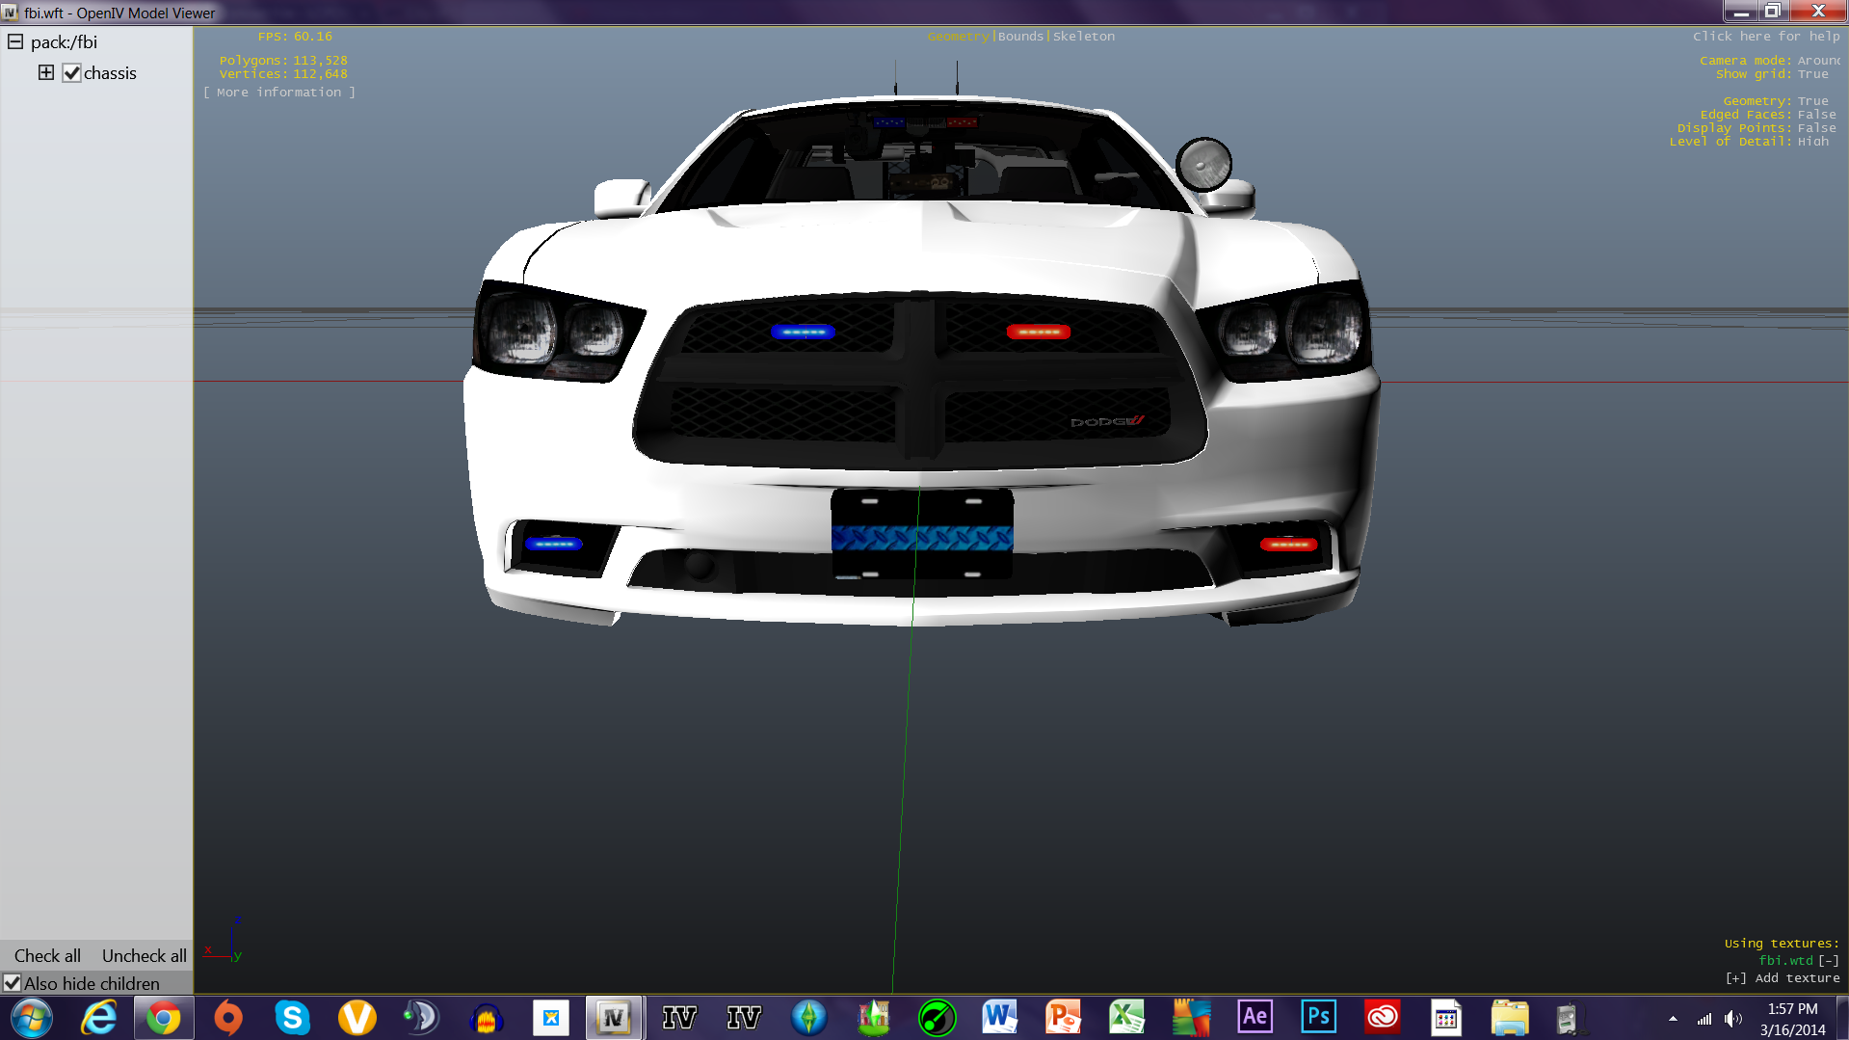Open Google Chrome from the taskbar
Viewport: 1849px width, 1040px height.
coord(163,1018)
